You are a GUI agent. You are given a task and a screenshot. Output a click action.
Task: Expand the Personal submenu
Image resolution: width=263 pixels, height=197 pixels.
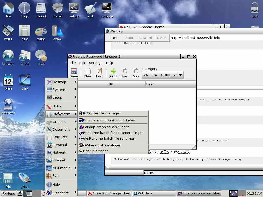[x=61, y=145]
